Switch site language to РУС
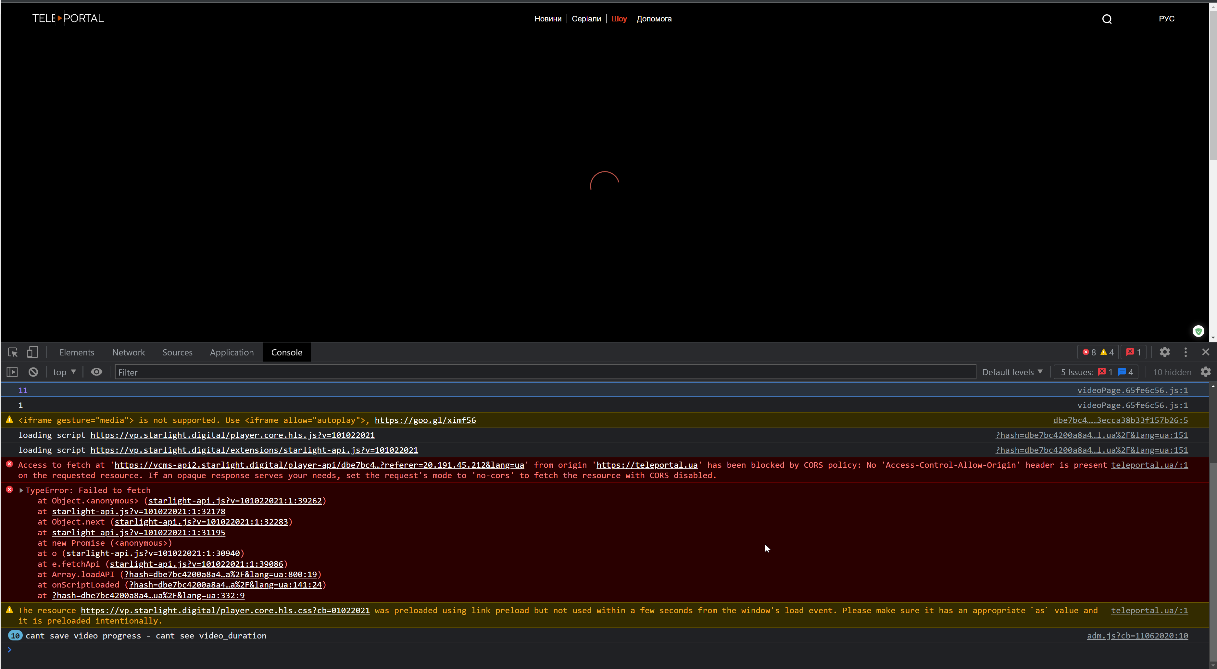 (1166, 19)
